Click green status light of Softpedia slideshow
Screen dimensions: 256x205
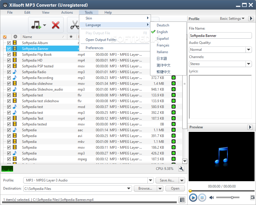tap(174, 83)
